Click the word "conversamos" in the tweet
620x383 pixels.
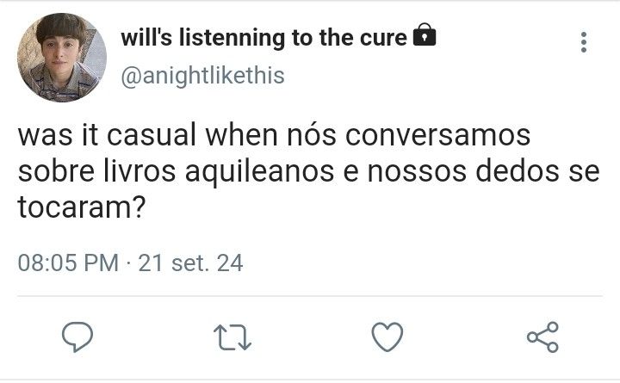click(437, 136)
